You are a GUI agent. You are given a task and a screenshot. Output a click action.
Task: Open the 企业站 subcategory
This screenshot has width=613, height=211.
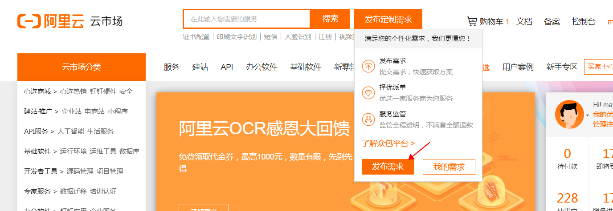click(x=72, y=111)
